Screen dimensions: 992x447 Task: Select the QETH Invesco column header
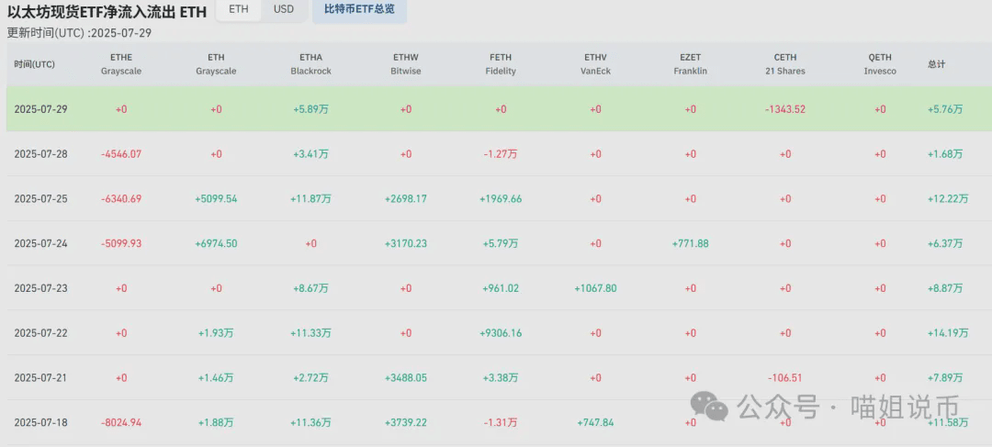880,64
